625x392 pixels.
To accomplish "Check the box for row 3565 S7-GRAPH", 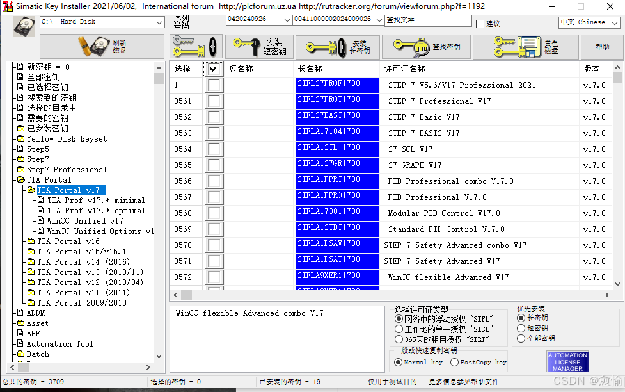I will [214, 165].
